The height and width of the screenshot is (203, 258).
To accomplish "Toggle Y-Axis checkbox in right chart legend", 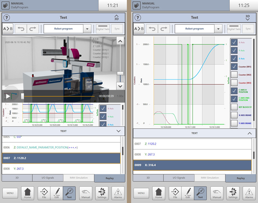I will point(234,50).
